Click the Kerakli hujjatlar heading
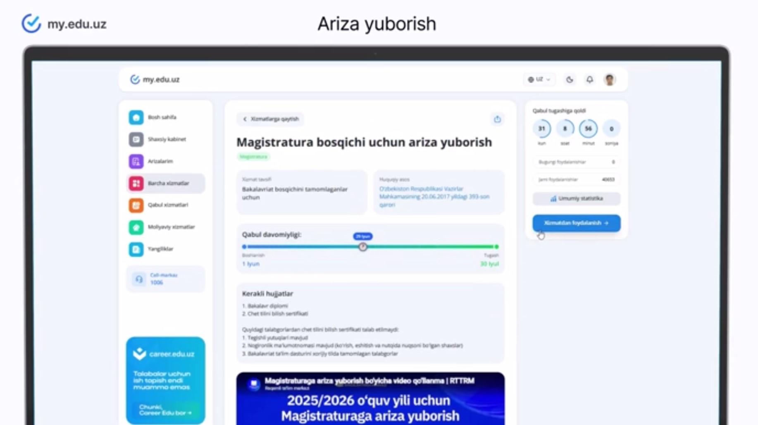The image size is (758, 425). [x=267, y=294]
